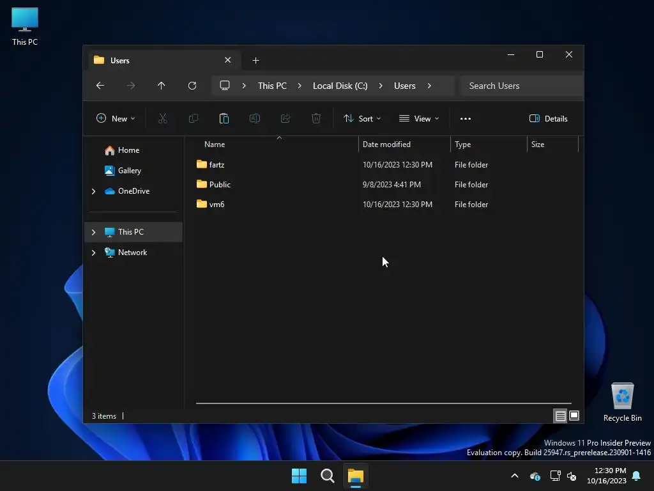Click chevron after Users in breadcrumb

pyautogui.click(x=429, y=86)
